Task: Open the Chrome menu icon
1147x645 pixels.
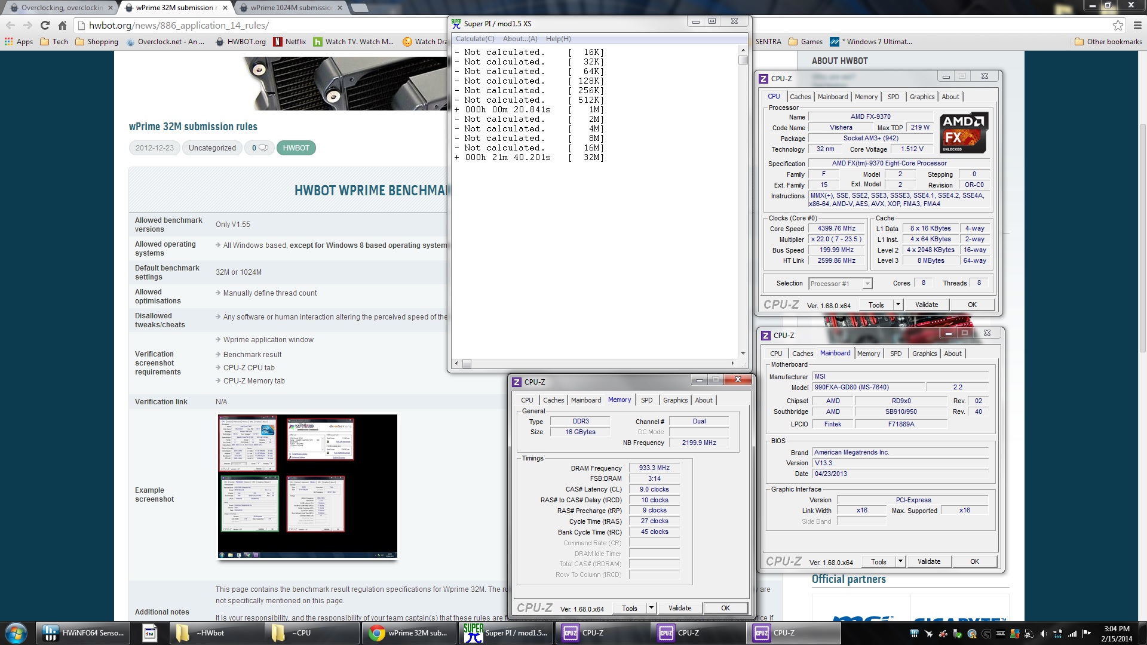Action: [x=1137, y=25]
